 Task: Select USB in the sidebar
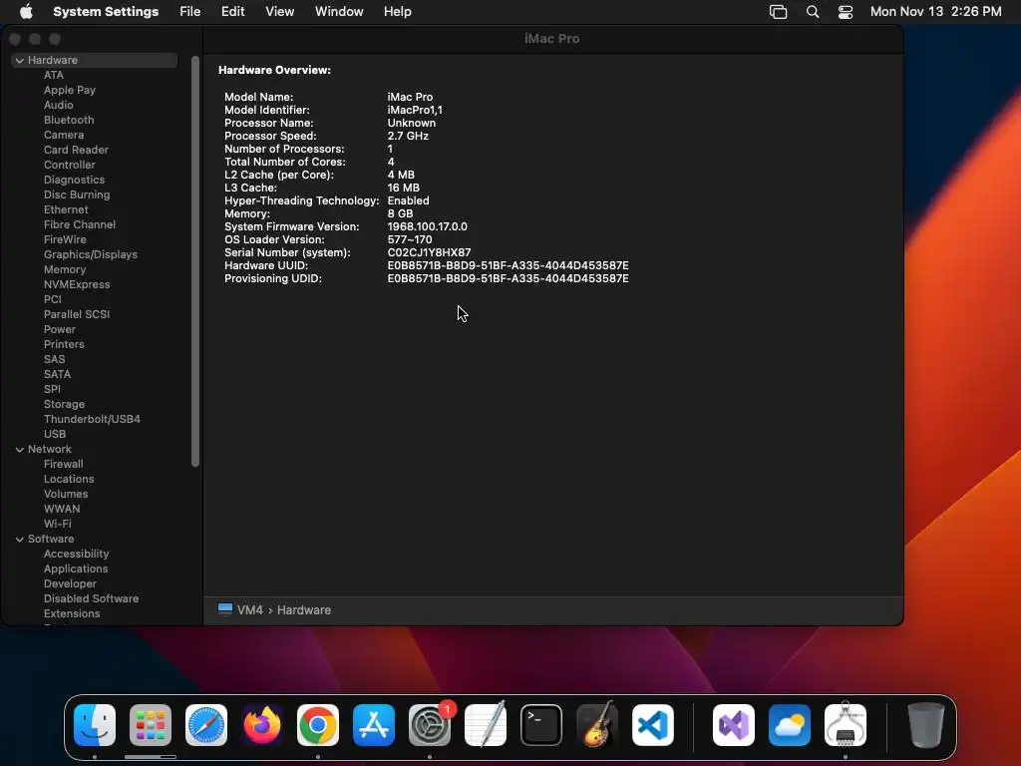[x=55, y=435]
